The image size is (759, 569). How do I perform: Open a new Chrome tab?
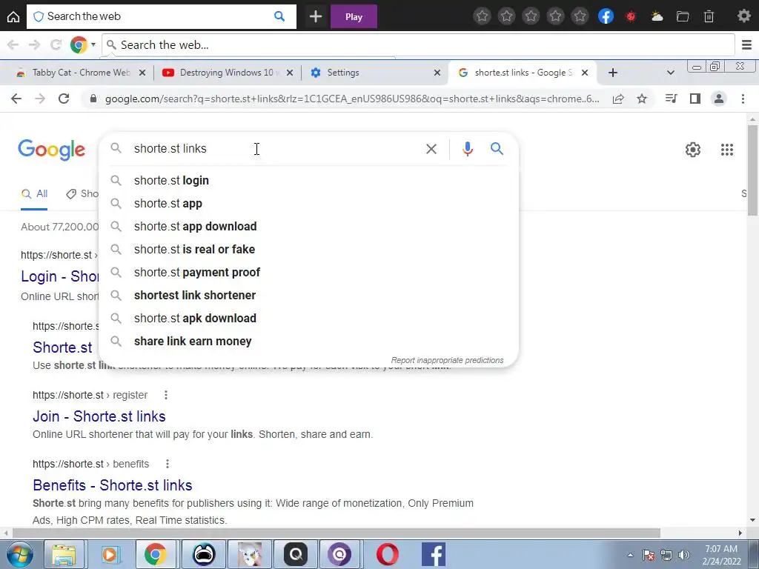pyautogui.click(x=612, y=73)
